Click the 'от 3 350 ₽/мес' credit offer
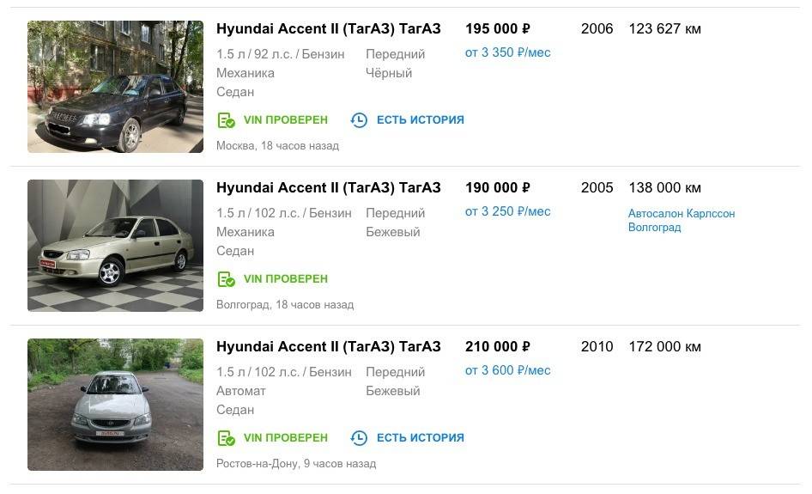Image resolution: width=812 pixels, height=494 pixels. coord(507,52)
